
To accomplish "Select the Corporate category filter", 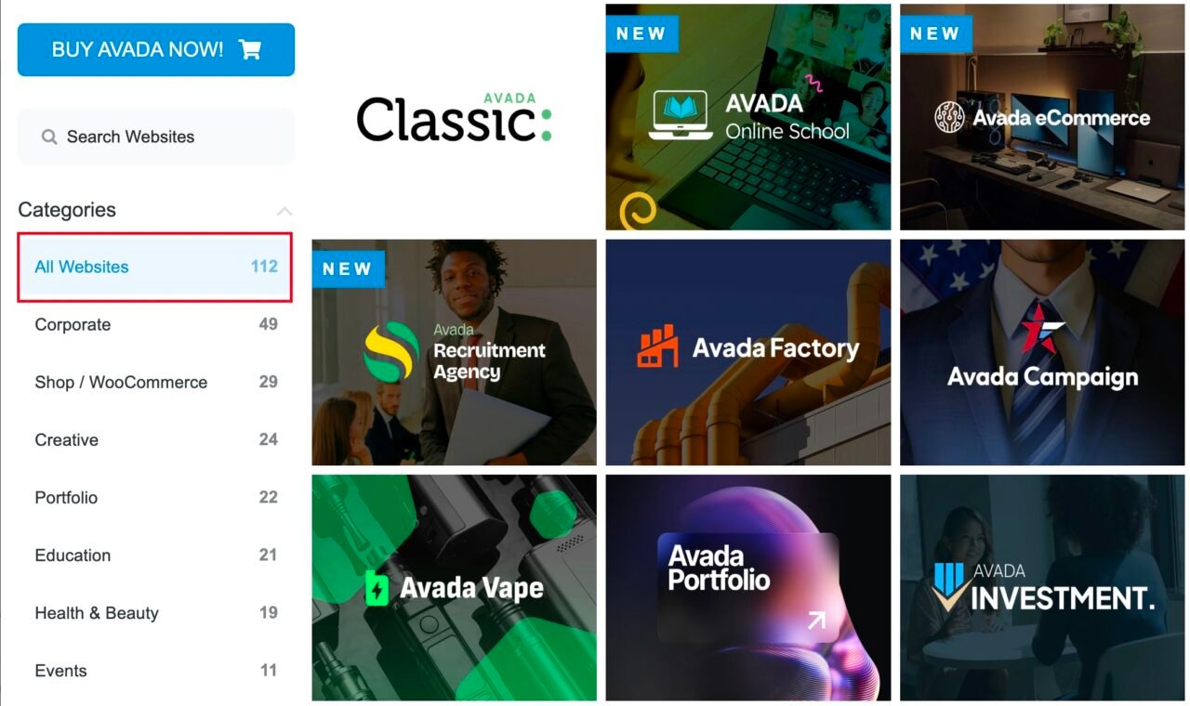I will click(156, 324).
